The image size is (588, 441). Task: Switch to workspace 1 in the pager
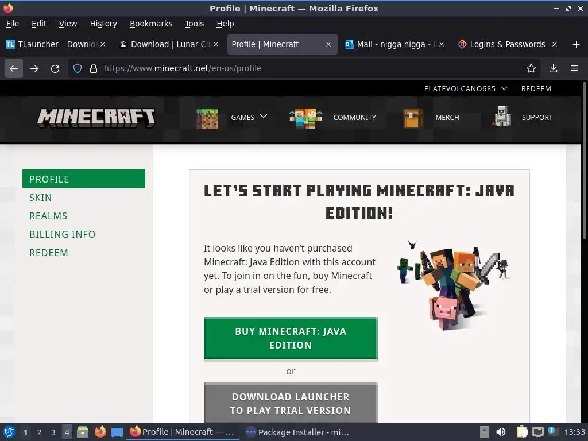tap(25, 432)
